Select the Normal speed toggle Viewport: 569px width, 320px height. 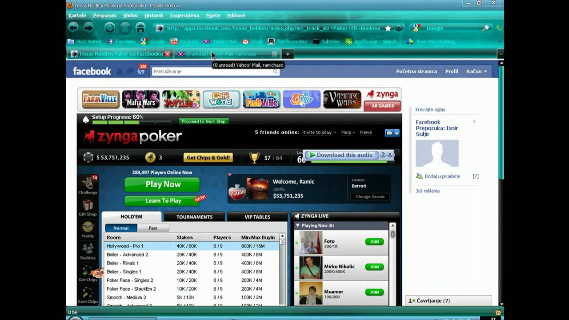coord(121,228)
